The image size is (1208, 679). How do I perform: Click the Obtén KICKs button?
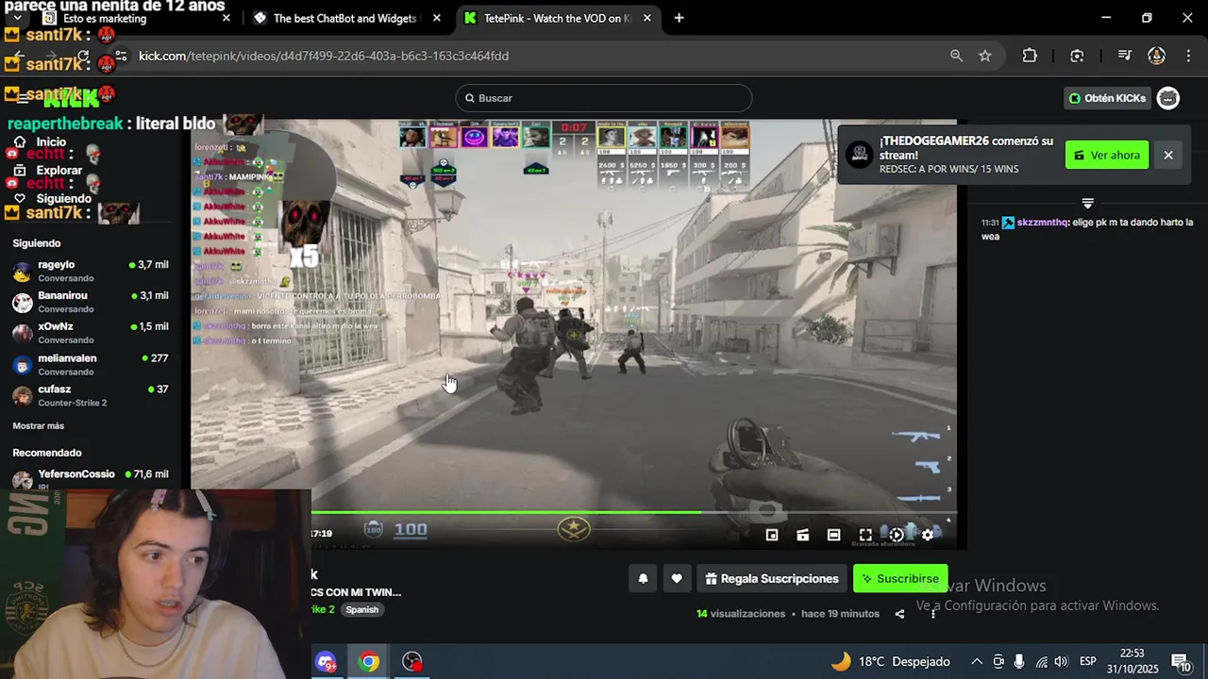(x=1107, y=98)
